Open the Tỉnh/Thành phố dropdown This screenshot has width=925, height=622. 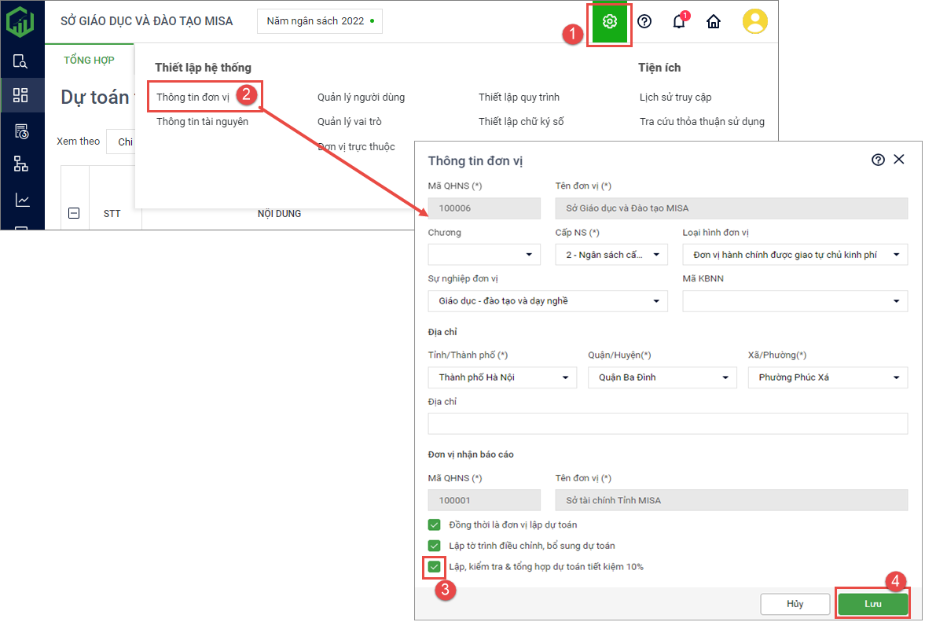tap(502, 377)
